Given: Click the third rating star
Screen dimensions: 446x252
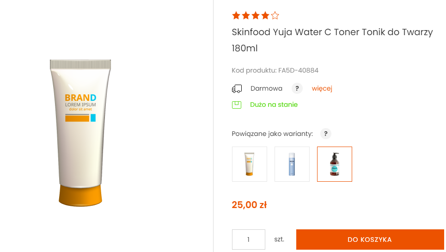Looking at the screenshot, I should coord(255,16).
